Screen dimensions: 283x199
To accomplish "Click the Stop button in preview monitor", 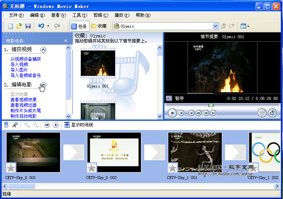I will (181, 113).
